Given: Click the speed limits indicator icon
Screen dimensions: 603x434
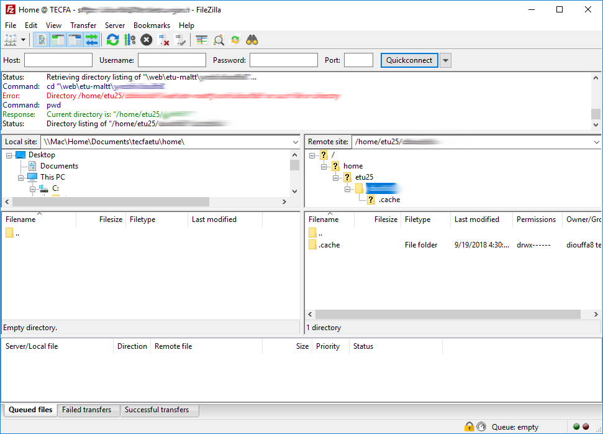Looking at the screenshot, I should (x=481, y=427).
